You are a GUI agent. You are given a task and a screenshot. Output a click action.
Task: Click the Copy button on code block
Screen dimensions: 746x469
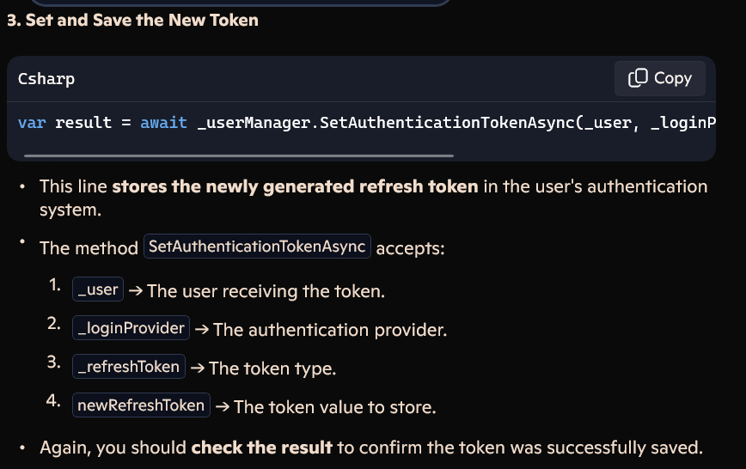[x=659, y=78]
